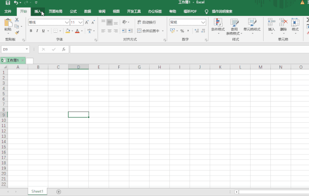Apply fill color with the paint bucket
The width and height of the screenshot is (309, 196).
click(68, 31)
